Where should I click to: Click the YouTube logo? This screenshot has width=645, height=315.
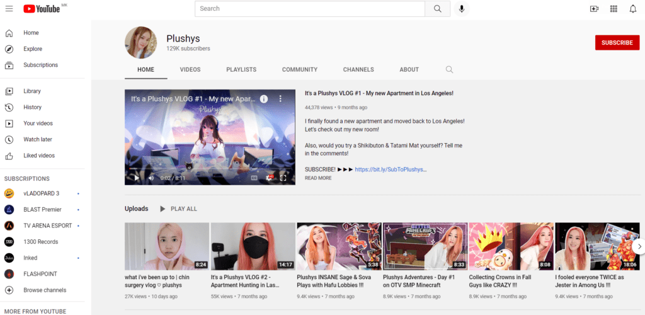click(42, 9)
